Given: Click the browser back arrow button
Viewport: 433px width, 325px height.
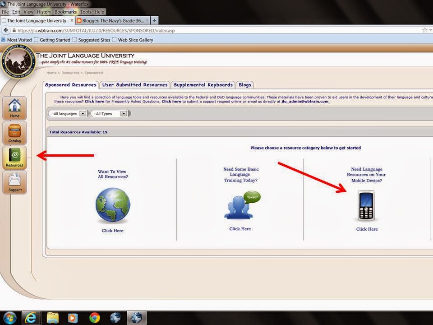Looking at the screenshot, I should (6, 30).
